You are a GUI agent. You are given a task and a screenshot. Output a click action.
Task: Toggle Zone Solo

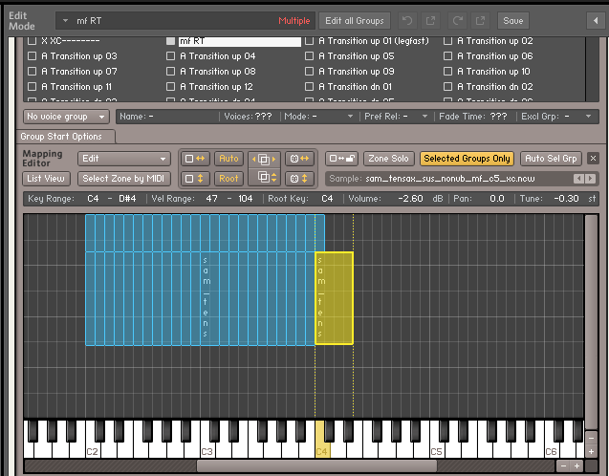(x=388, y=159)
